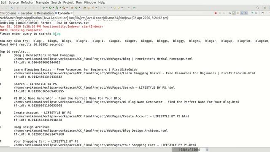
Task: Open the Edit menu
Action: (x=3, y=3)
